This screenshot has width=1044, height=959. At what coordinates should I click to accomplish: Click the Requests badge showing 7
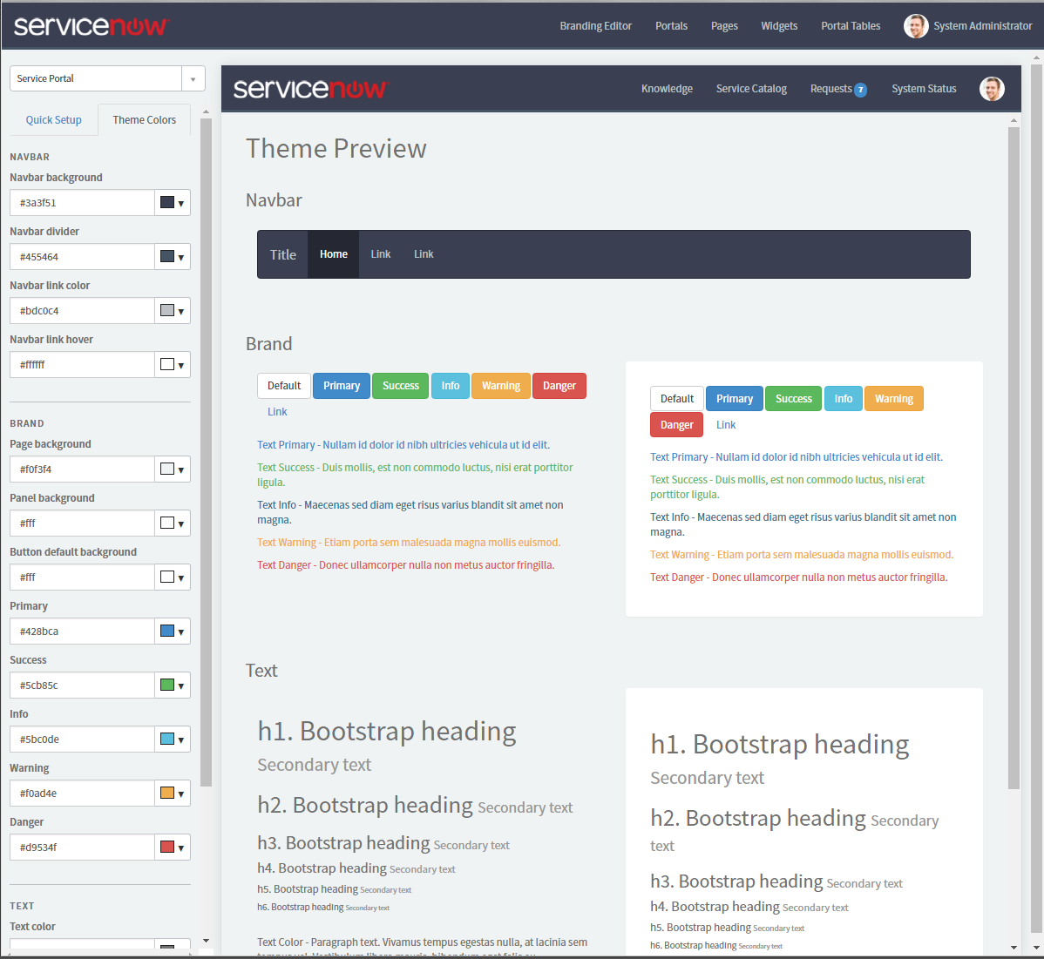pos(860,90)
